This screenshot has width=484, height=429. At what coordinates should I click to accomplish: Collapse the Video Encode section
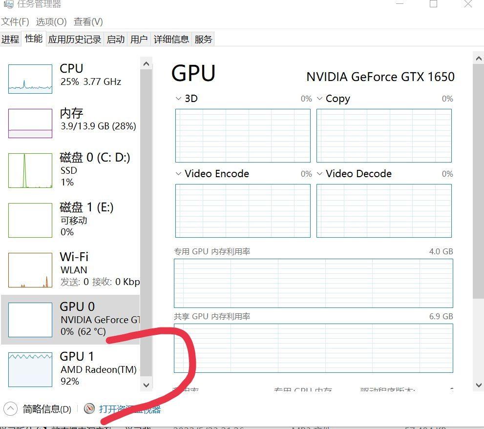(x=178, y=174)
